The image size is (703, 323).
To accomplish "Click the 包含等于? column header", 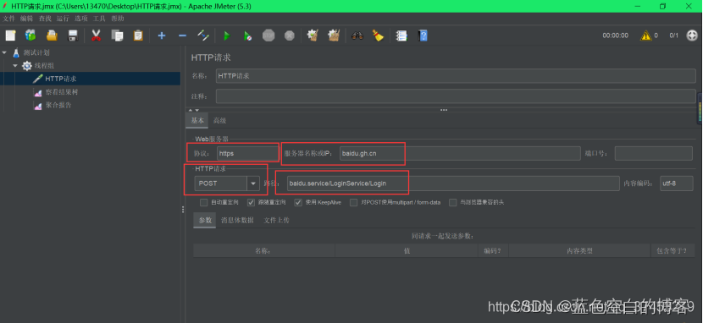I will click(x=673, y=251).
